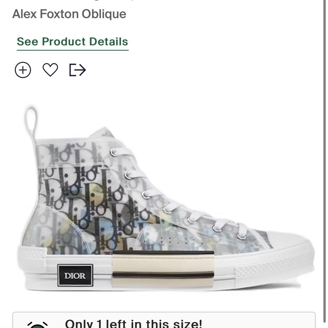Favorite the sneaker with the heart icon

(50, 70)
